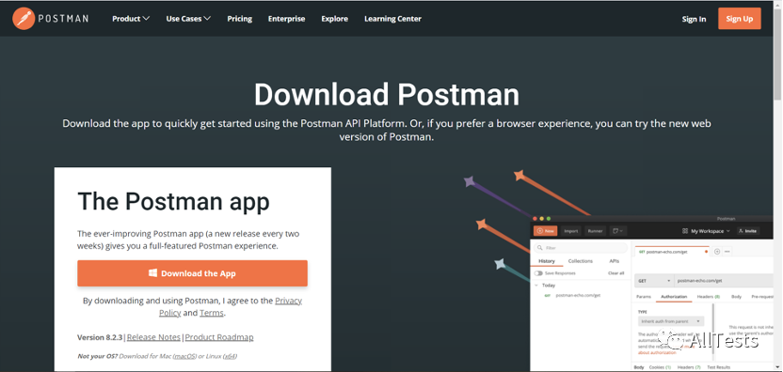The image size is (783, 372).
Task: Open the Explore menu item
Action: pos(335,19)
